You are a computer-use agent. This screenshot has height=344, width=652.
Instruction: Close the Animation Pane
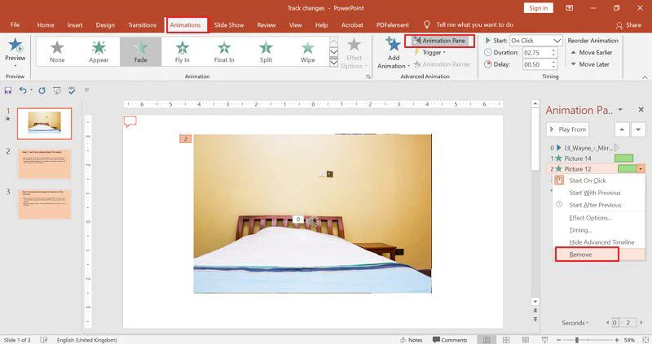pyautogui.click(x=641, y=110)
